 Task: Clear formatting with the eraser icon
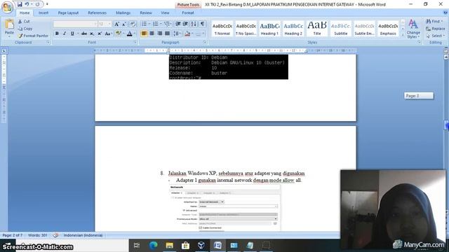point(133,24)
